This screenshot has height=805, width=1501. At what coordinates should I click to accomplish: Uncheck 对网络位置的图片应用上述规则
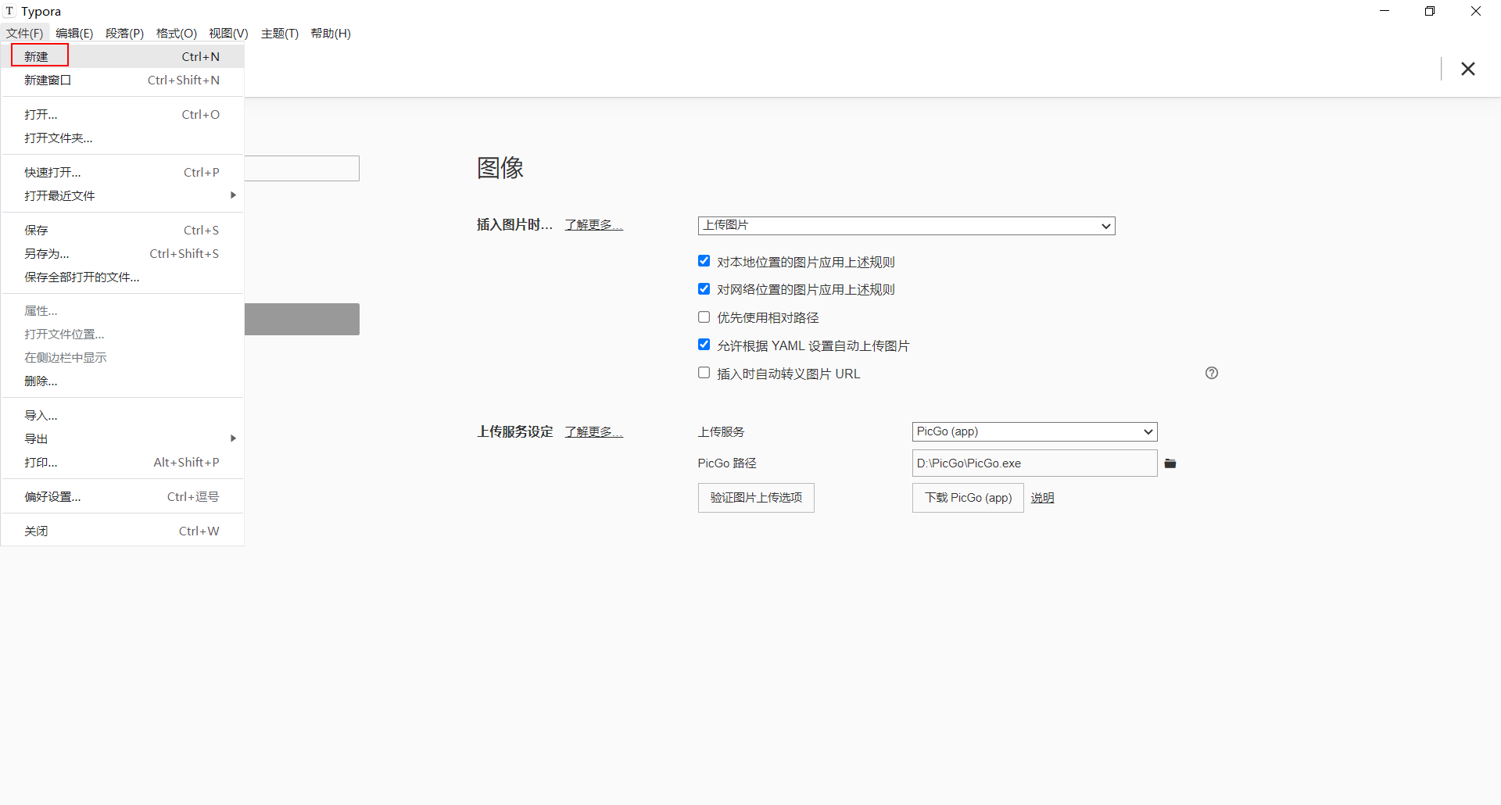(x=704, y=288)
